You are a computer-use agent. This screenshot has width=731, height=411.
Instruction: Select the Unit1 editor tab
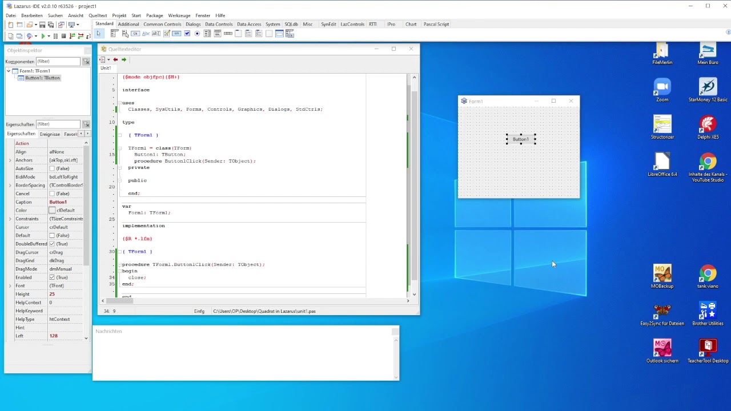(x=106, y=68)
